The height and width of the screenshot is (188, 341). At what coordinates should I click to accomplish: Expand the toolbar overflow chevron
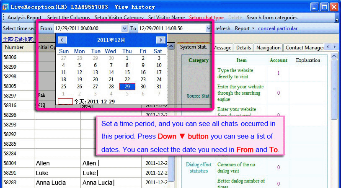tap(337, 21)
